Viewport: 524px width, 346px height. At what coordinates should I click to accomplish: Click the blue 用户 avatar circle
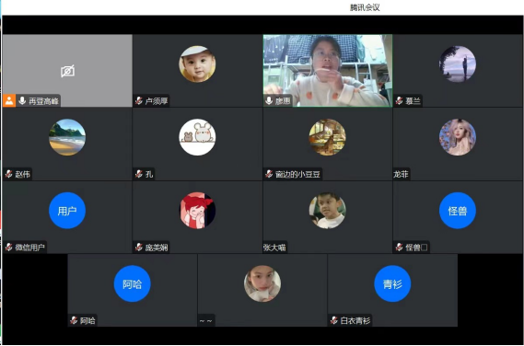coord(67,211)
